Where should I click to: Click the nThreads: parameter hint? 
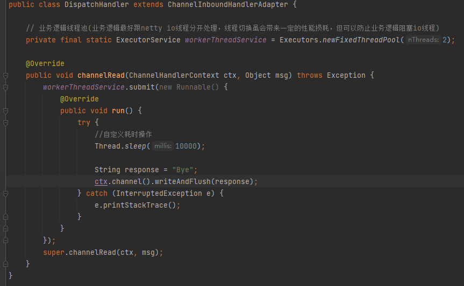tap(423, 40)
